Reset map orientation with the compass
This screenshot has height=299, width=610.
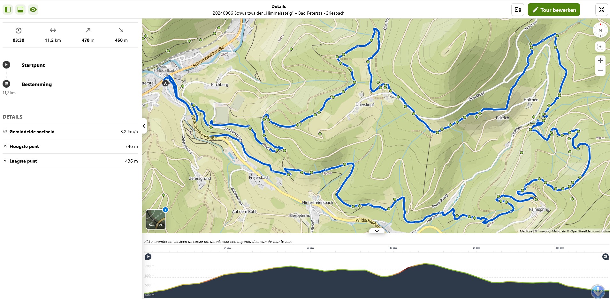(x=600, y=31)
